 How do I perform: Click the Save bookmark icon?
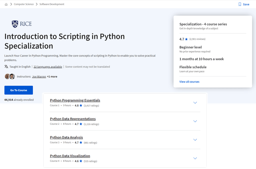tap(240, 4)
